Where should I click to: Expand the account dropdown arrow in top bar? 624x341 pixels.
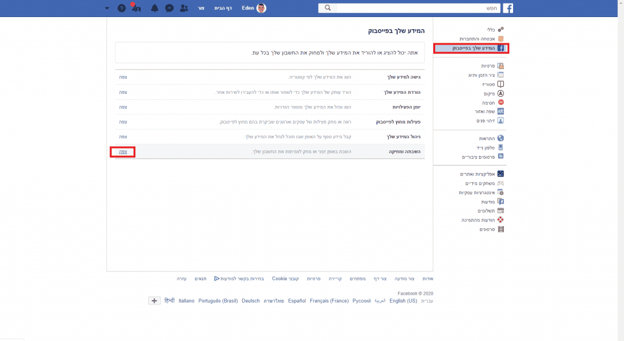tap(107, 8)
